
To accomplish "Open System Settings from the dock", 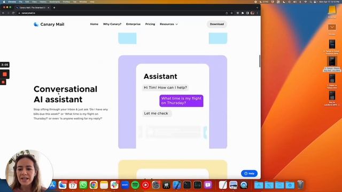I will pyautogui.click(x=156, y=185).
